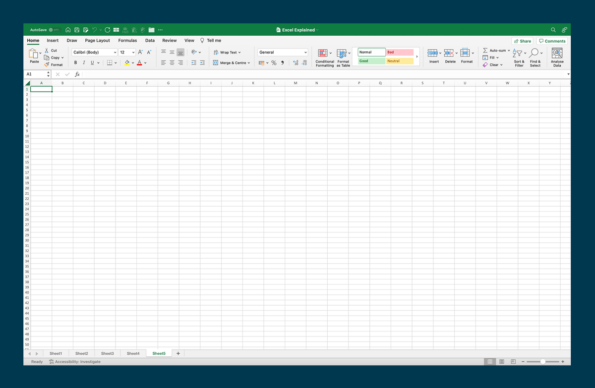Click the search magnifier in title bar
595x388 pixels.
tap(553, 30)
